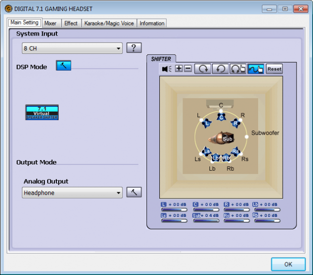This screenshot has height=275, width=313.
Task: Click the C channel label badge
Action: coord(196,204)
